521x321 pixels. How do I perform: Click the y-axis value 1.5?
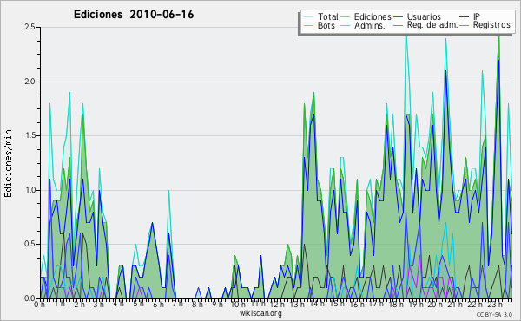(30, 135)
